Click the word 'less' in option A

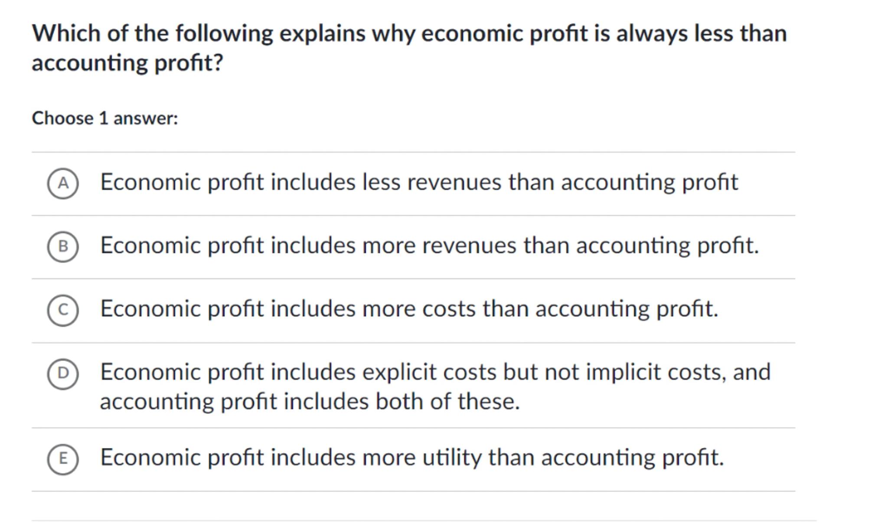[x=381, y=182]
